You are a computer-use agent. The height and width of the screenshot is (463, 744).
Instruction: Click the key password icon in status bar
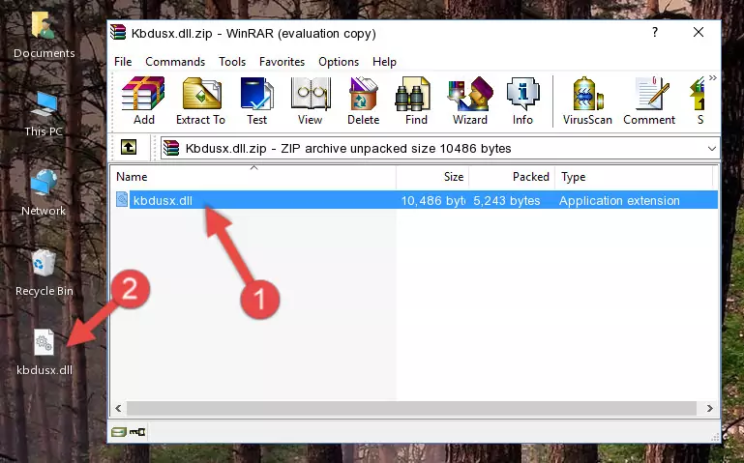tap(137, 432)
